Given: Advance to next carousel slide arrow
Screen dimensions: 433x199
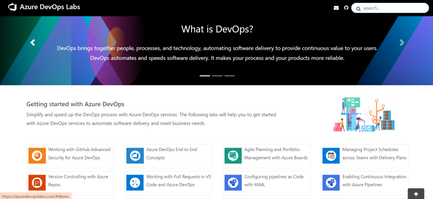Looking at the screenshot, I should 402,43.
